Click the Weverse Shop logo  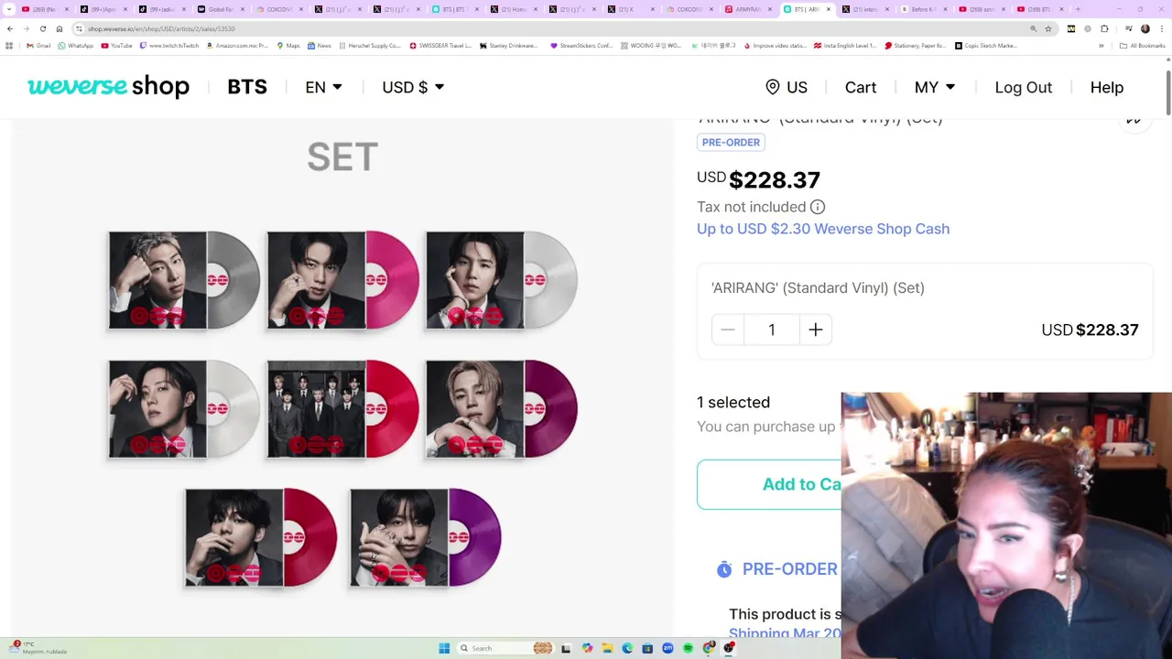(x=108, y=86)
